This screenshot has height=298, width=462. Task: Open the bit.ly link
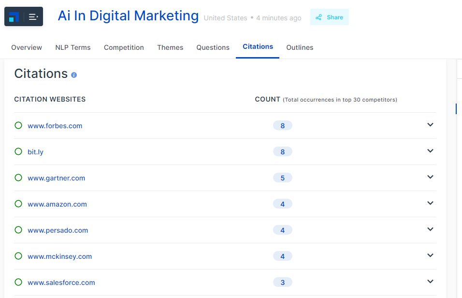coord(35,152)
